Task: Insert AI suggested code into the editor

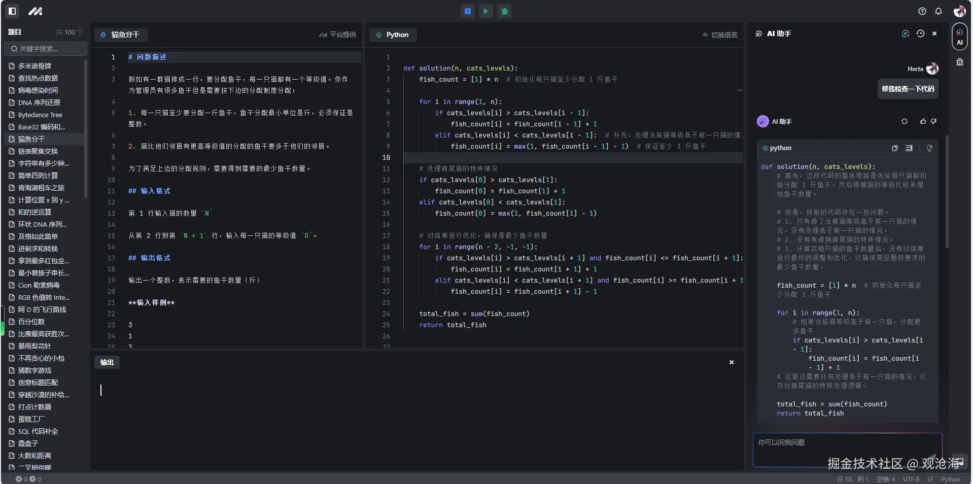Action: [909, 148]
